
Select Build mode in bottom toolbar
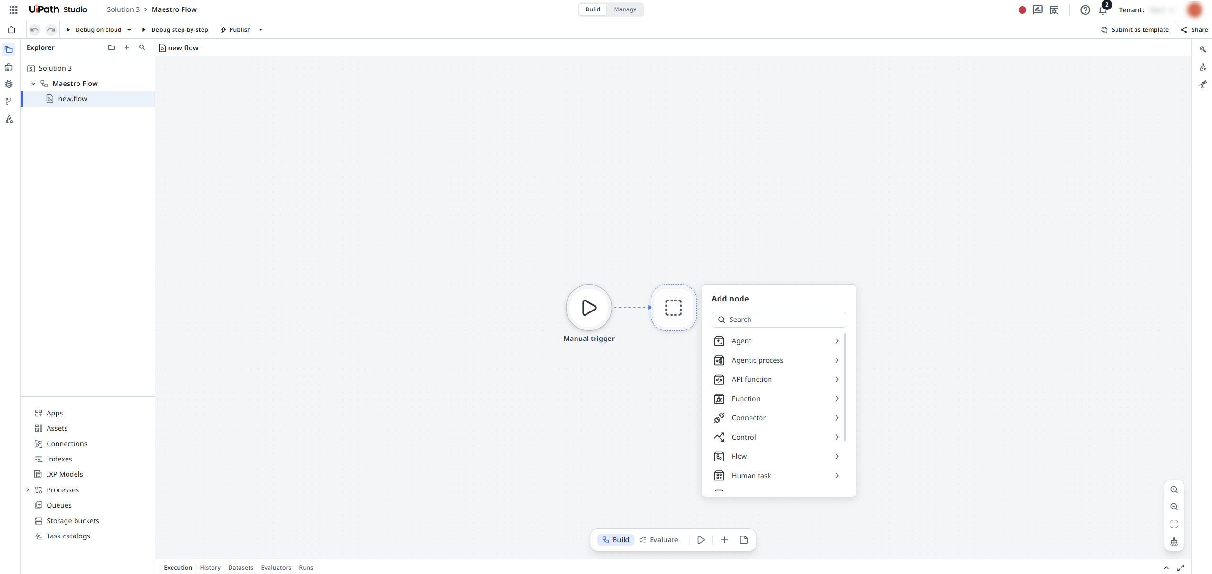(x=616, y=540)
